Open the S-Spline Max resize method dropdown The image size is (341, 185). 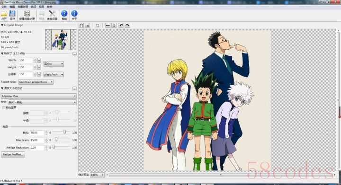[x=38, y=96]
